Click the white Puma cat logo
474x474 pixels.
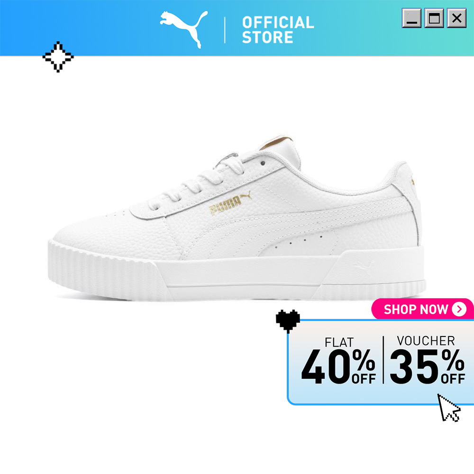tap(184, 29)
